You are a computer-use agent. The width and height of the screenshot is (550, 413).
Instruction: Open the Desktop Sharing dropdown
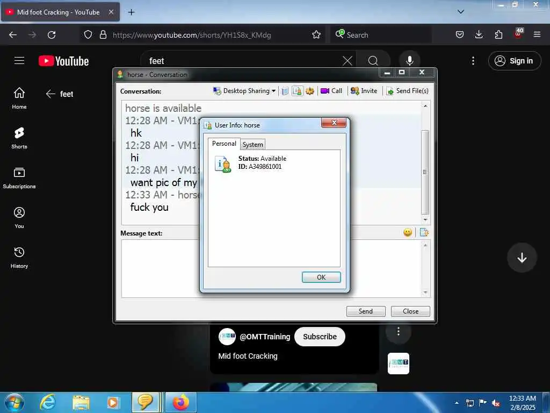coord(244,91)
